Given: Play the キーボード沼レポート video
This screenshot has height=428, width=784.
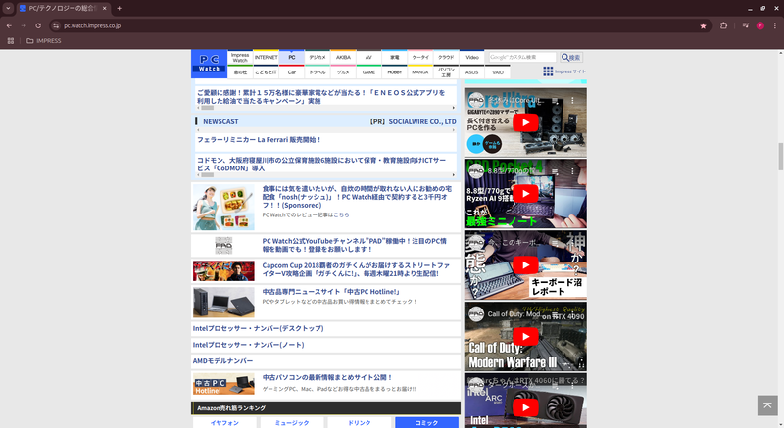Looking at the screenshot, I should (x=525, y=265).
